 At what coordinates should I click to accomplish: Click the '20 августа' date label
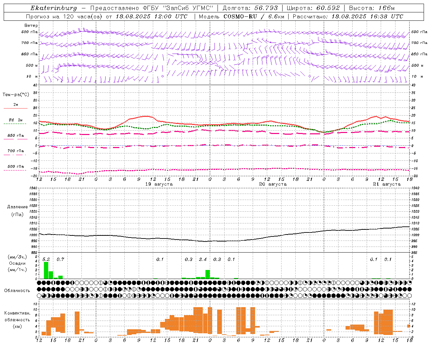(x=273, y=184)
